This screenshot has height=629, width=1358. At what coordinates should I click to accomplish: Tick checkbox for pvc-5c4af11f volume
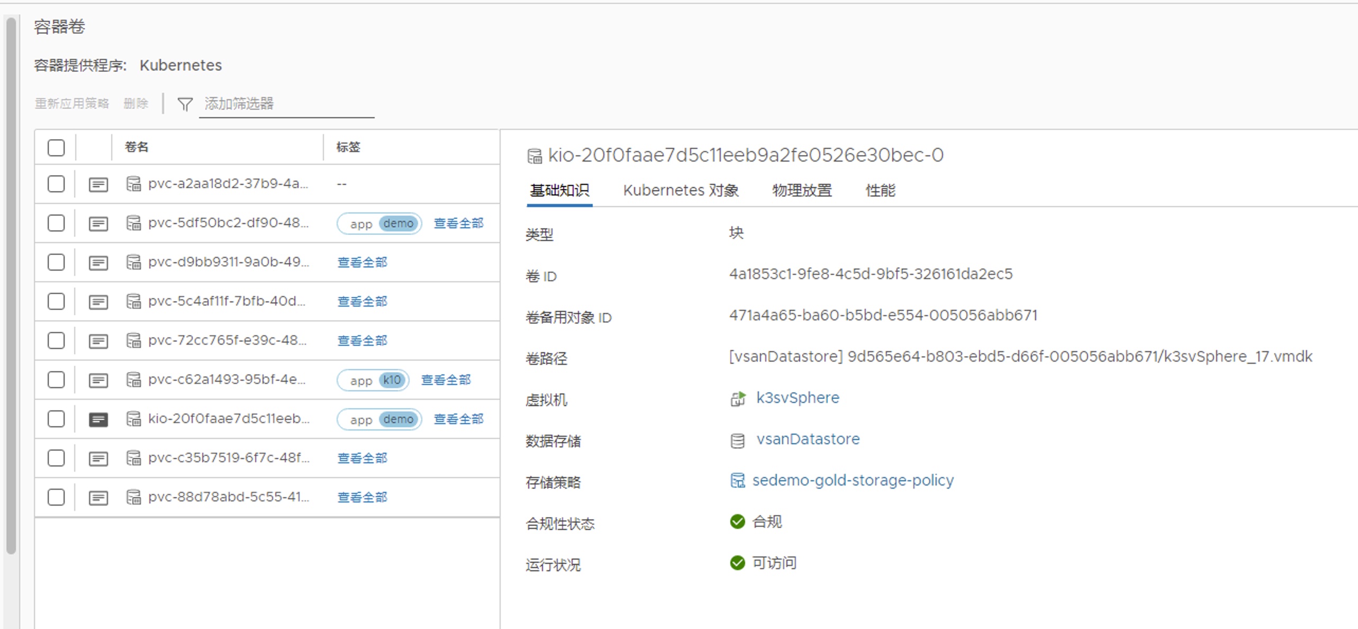click(x=56, y=302)
